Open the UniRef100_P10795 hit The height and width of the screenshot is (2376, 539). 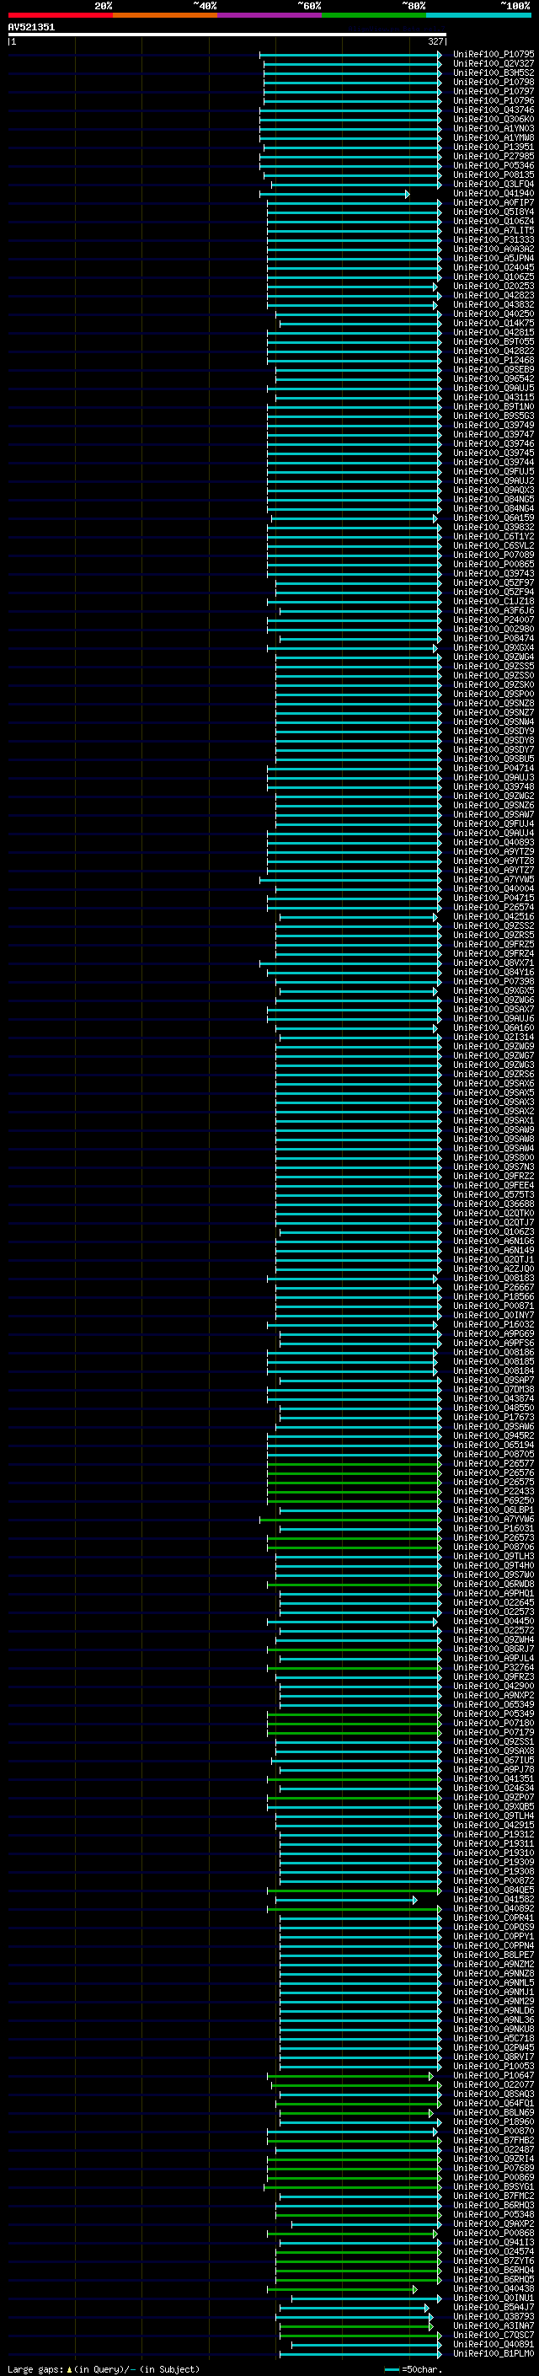pyautogui.click(x=494, y=55)
